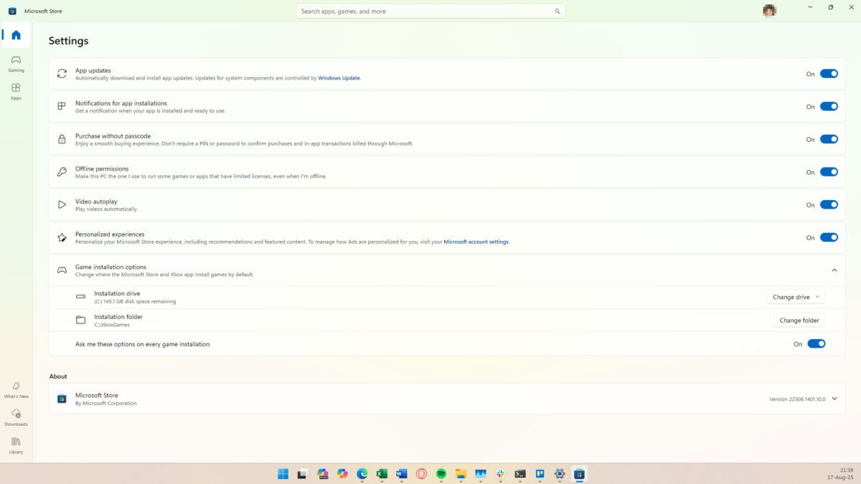This screenshot has width=861, height=484.
Task: Open the Library sidebar icon
Action: [x=16, y=445]
